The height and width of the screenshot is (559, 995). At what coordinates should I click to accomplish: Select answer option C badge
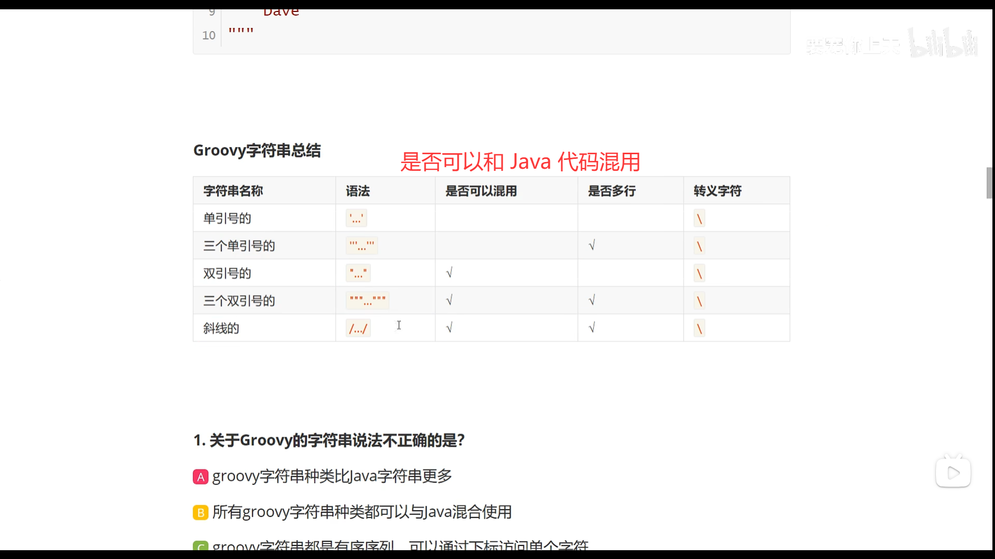pos(201,546)
